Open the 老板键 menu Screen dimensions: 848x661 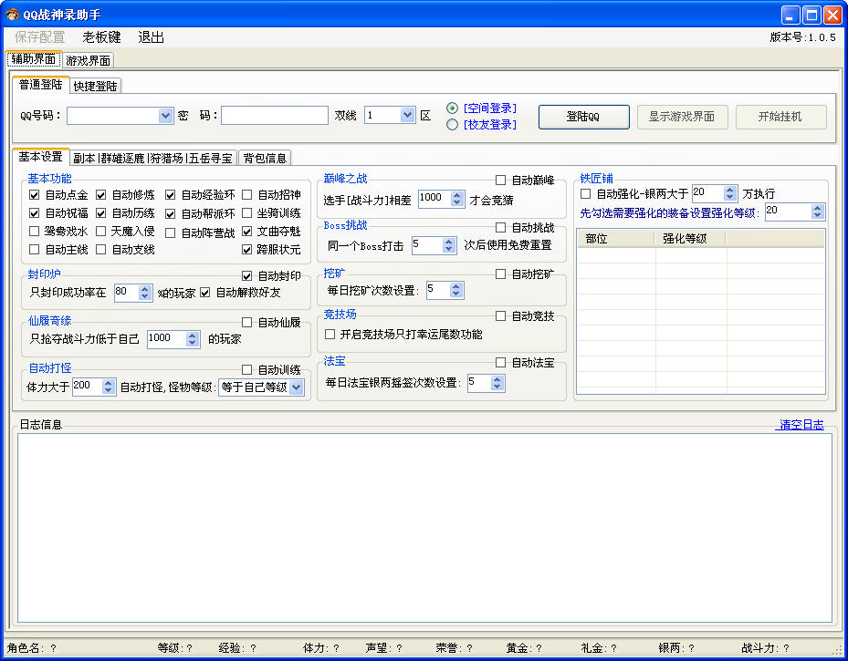click(101, 37)
